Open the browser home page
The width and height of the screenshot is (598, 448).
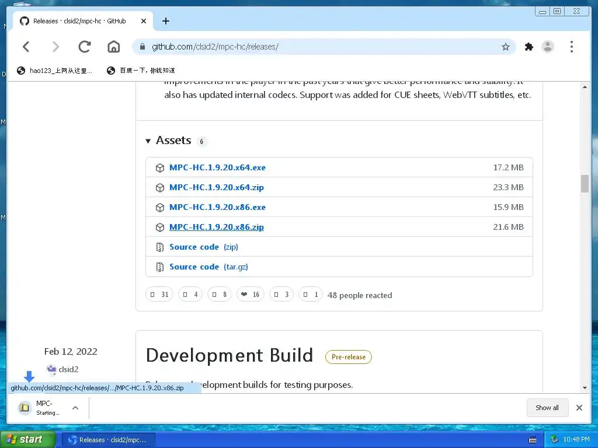114,47
